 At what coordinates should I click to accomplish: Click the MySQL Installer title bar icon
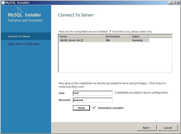(x=3, y=3)
